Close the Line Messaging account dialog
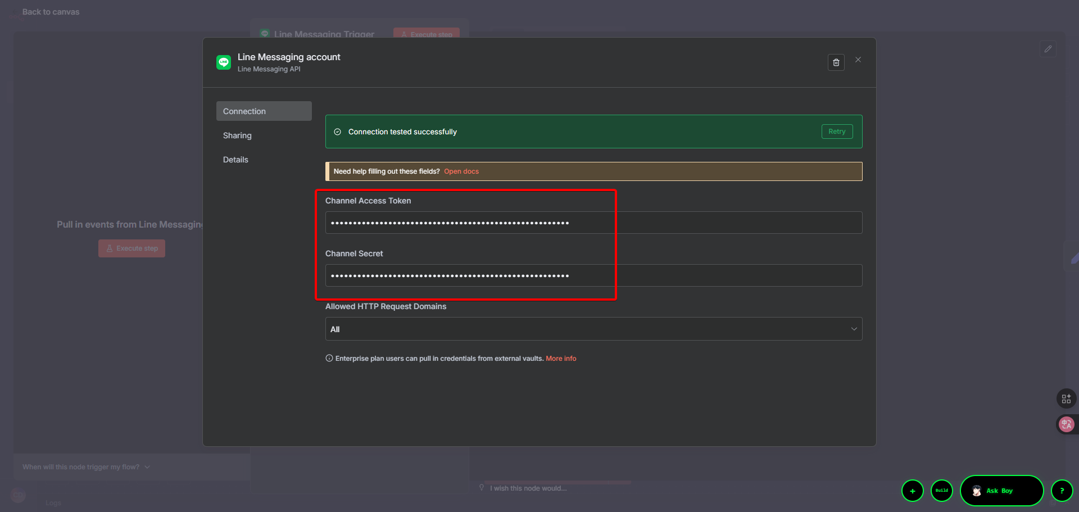 858,60
